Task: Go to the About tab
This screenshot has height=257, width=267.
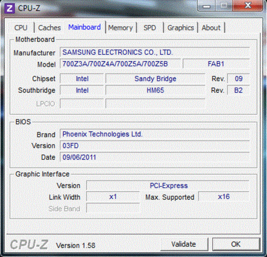Action: [211, 27]
